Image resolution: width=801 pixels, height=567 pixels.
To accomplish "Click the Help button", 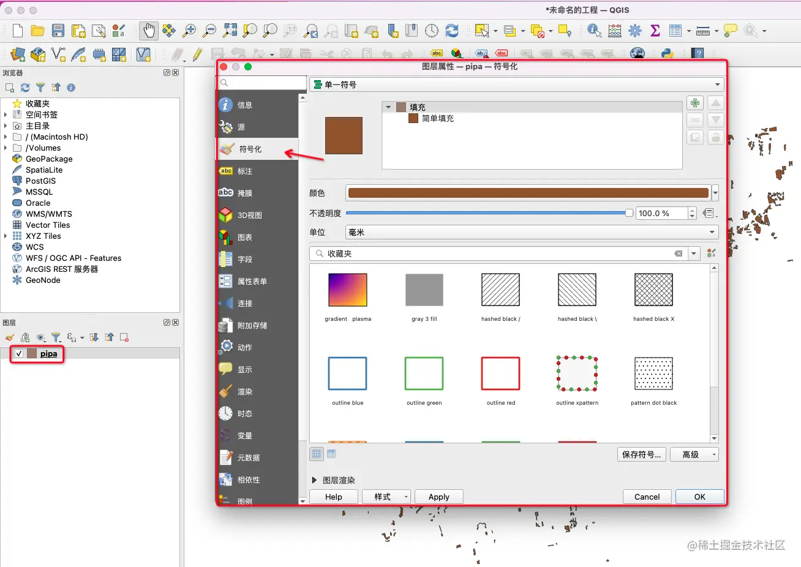I will point(334,497).
